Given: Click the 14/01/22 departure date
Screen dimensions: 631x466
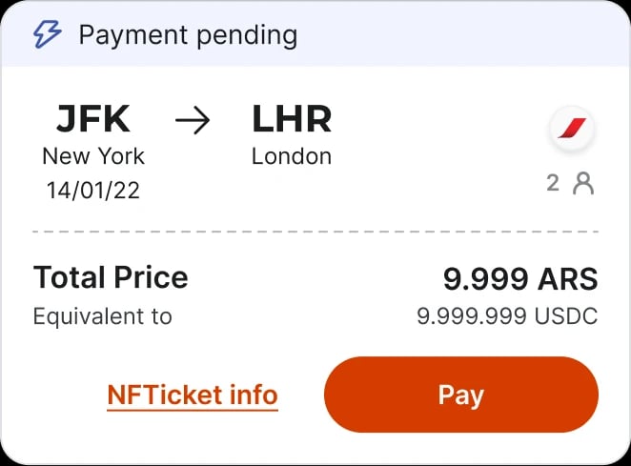Looking at the screenshot, I should click(93, 190).
